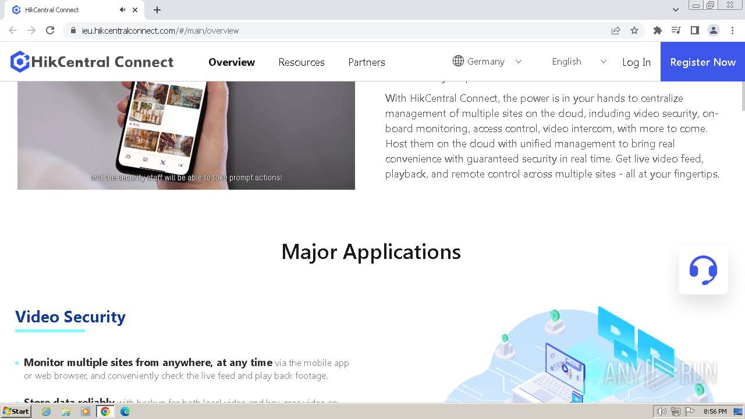The image size is (745, 419).
Task: Click the show desktop monitor icon
Action: [739, 411]
